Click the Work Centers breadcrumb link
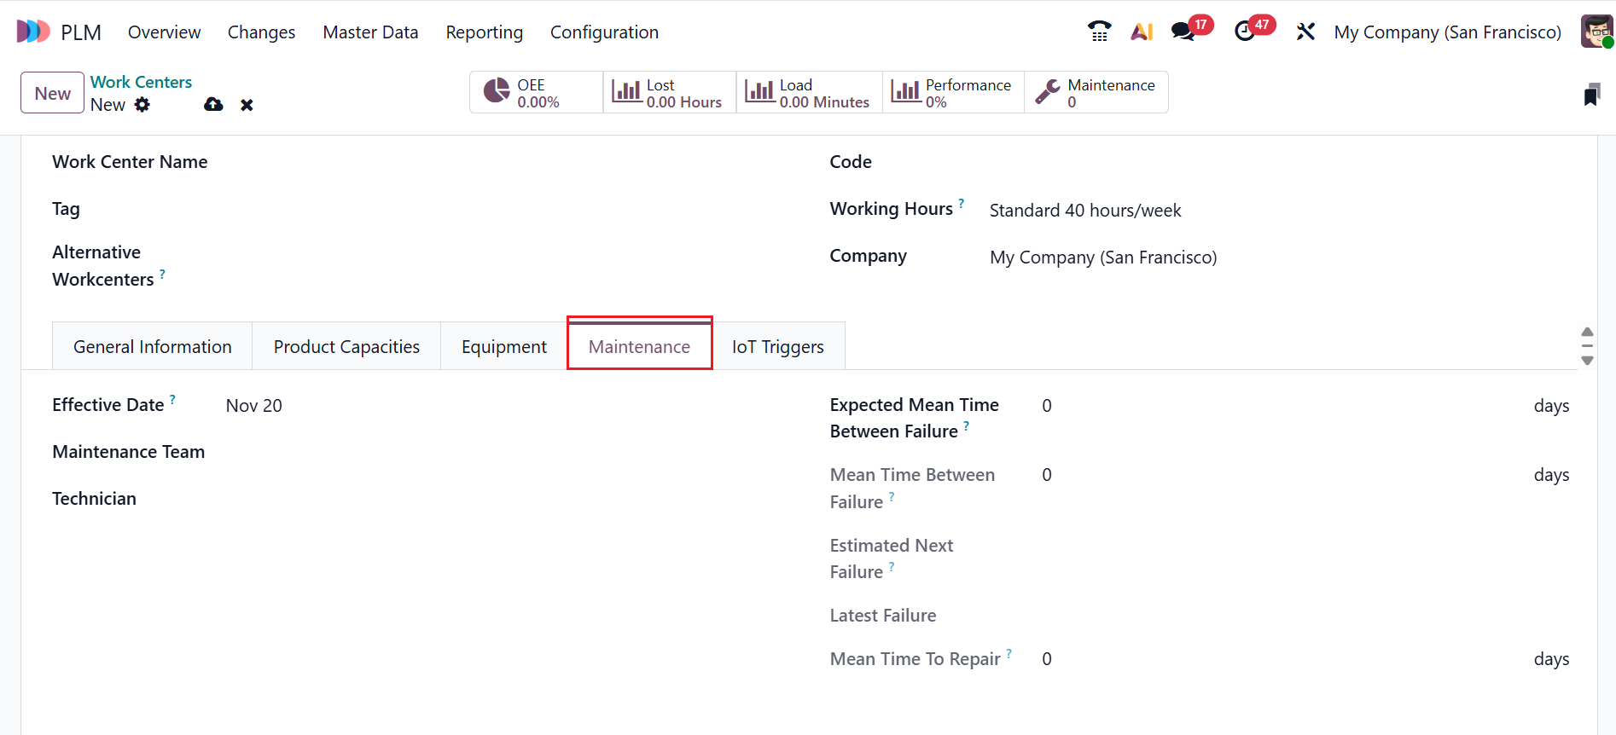 click(x=141, y=82)
